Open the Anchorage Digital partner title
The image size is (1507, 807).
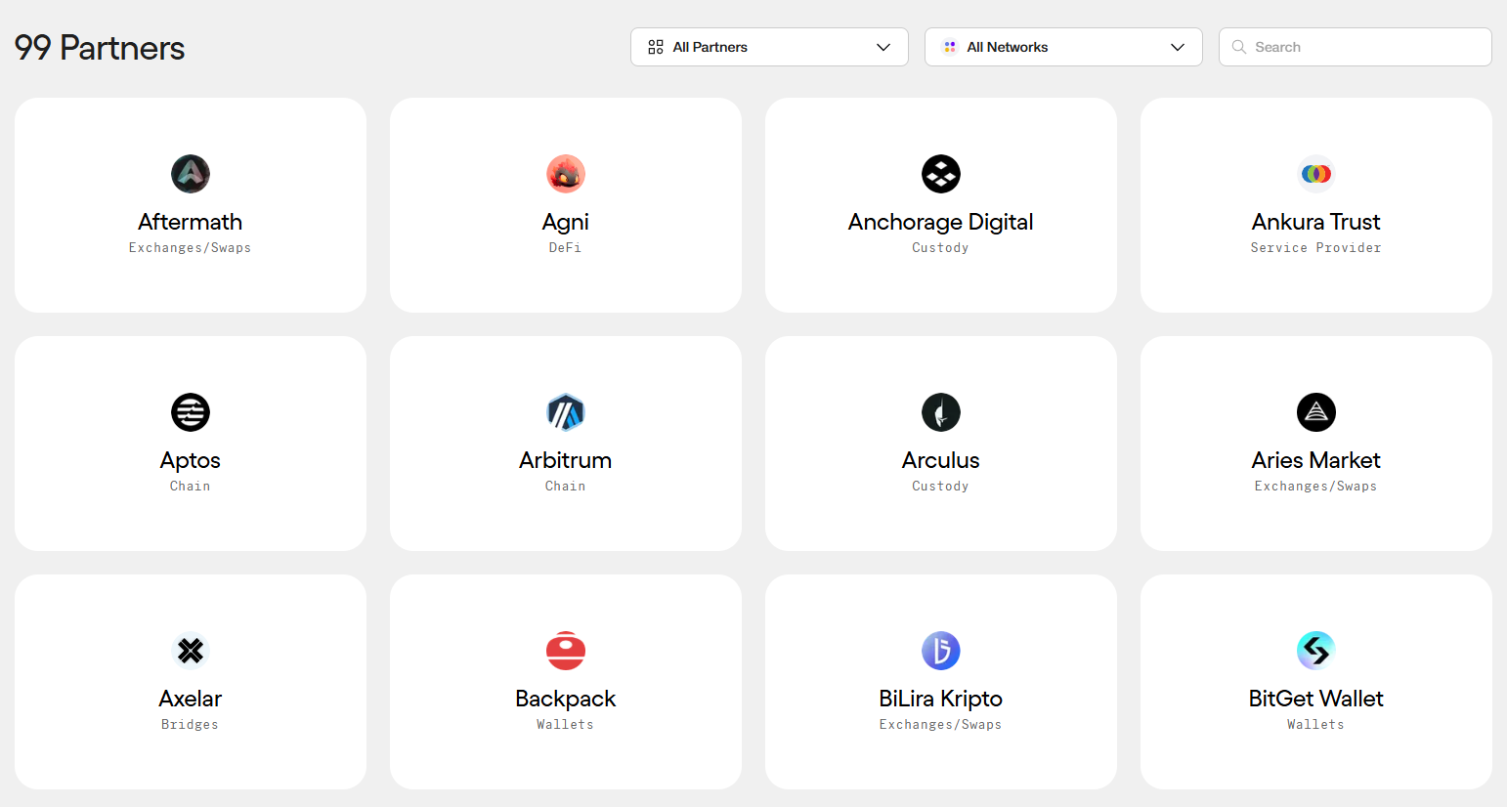941,222
